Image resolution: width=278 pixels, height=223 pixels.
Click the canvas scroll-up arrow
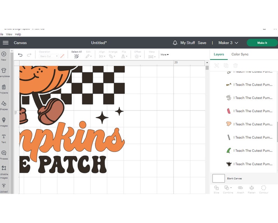point(207,63)
